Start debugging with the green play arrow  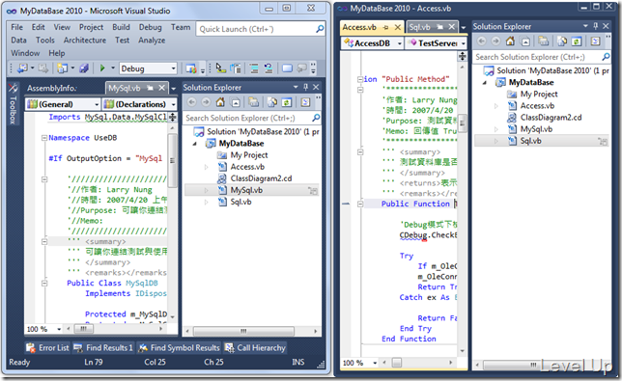(x=102, y=68)
